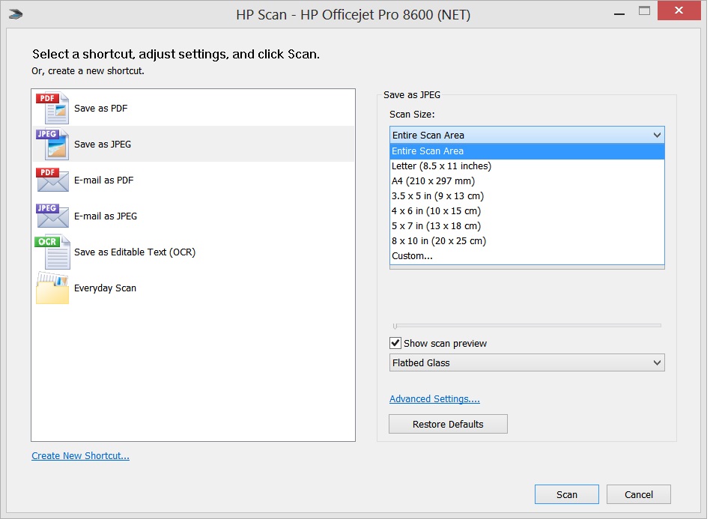Click the green OCR document icon

point(52,252)
